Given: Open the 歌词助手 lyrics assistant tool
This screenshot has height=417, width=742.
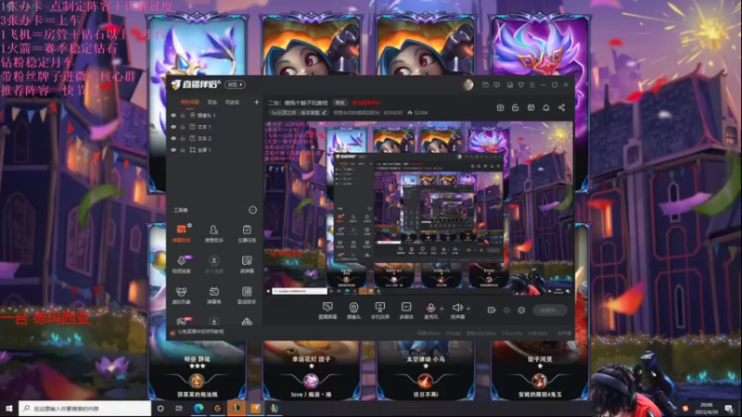Looking at the screenshot, I should pos(247,295).
